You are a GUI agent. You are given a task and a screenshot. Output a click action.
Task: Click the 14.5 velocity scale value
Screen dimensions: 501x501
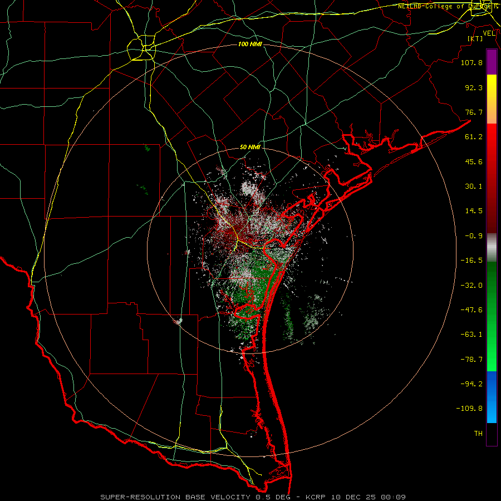(474, 211)
